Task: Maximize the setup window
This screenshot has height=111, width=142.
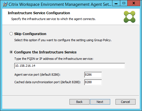Action: pos(124,3)
